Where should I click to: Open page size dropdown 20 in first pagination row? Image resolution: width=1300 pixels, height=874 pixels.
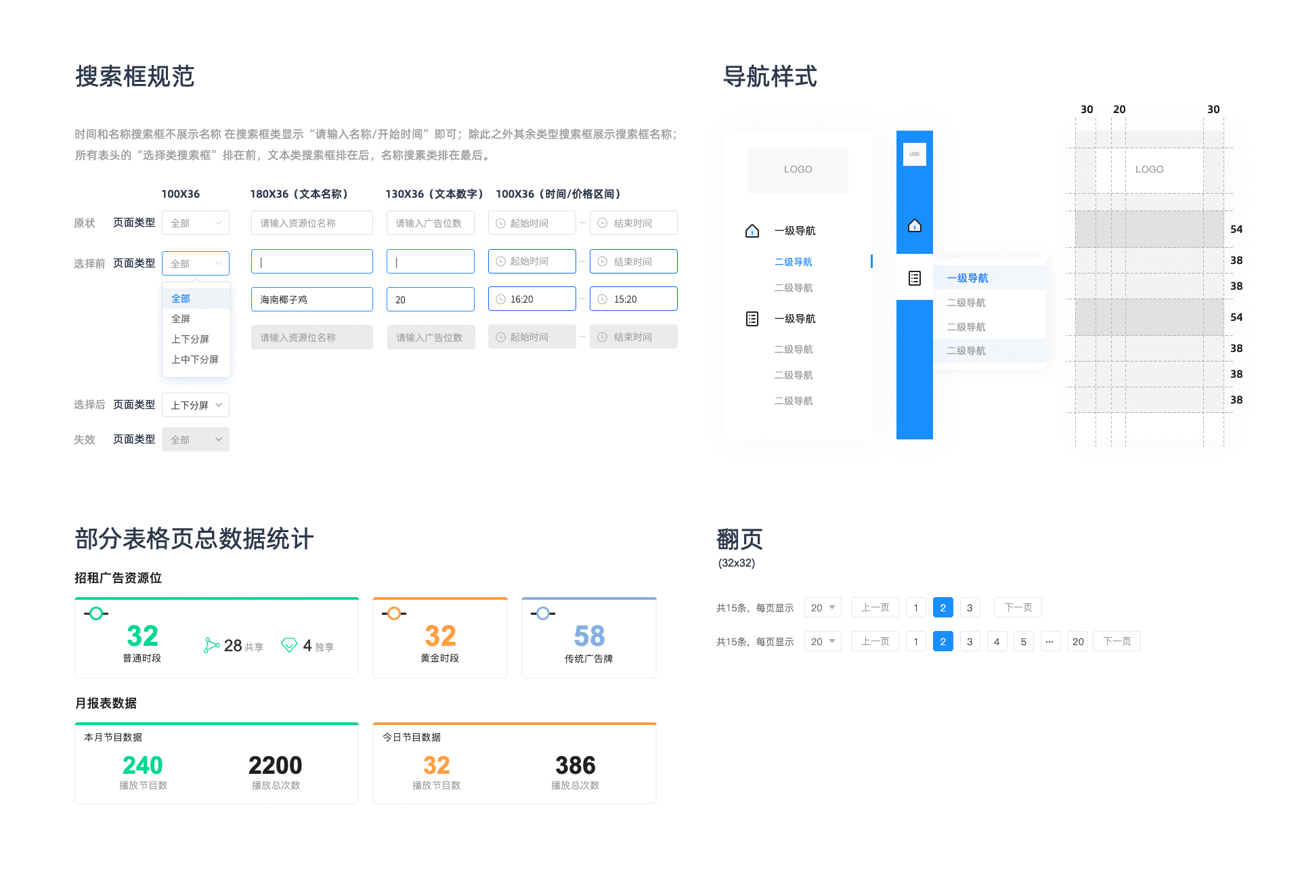pos(823,607)
